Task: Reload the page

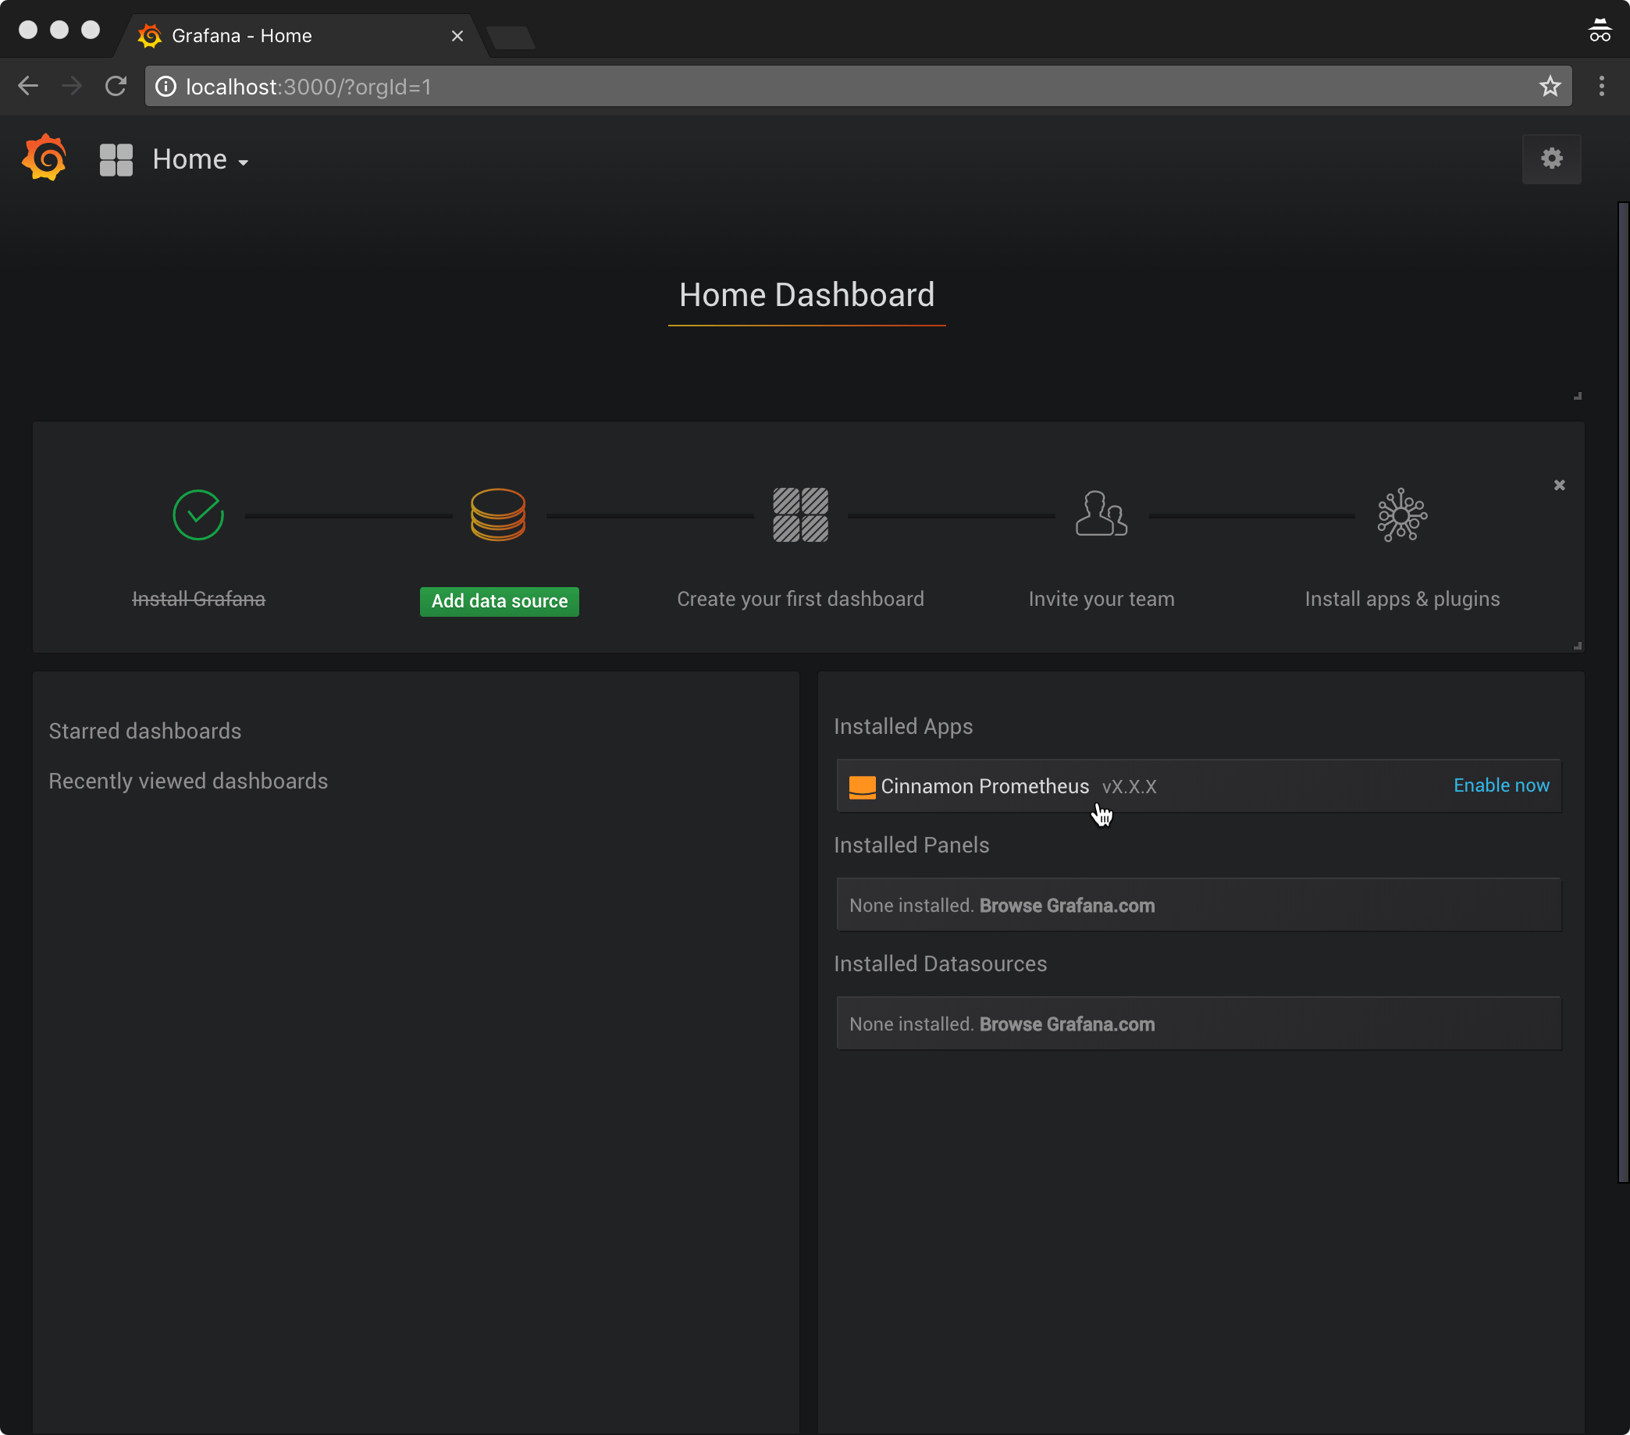Action: coord(116,86)
